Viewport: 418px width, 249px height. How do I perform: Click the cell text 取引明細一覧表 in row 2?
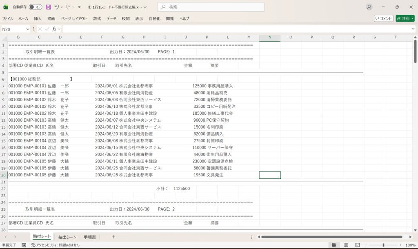click(x=40, y=52)
